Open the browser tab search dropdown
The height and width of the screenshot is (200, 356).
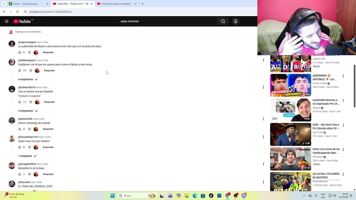point(4,4)
